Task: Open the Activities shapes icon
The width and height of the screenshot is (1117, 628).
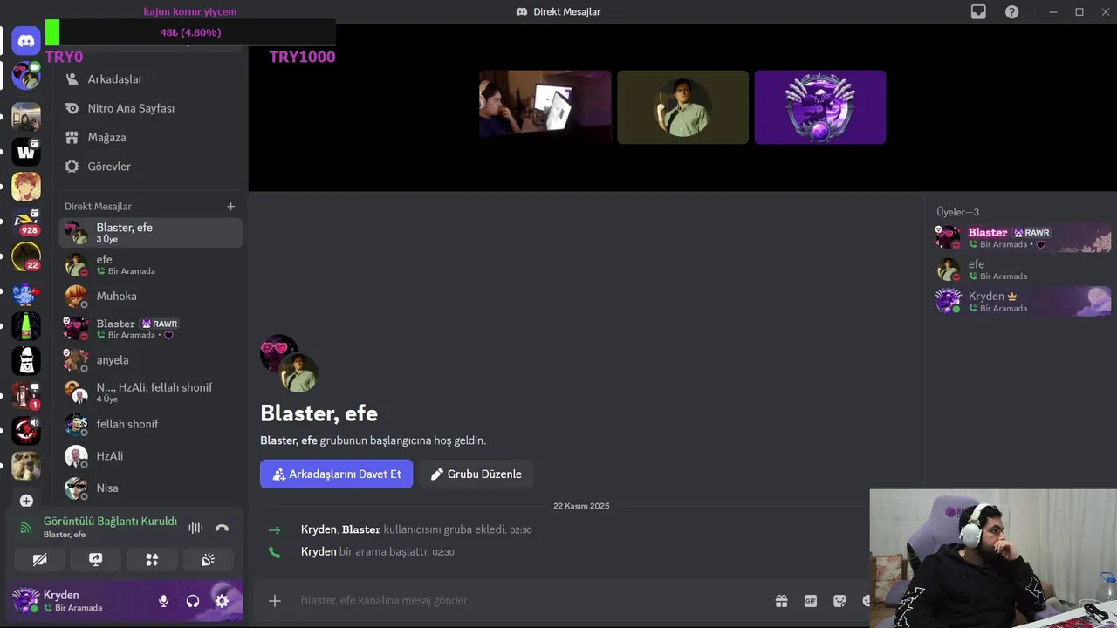Action: [x=152, y=560]
